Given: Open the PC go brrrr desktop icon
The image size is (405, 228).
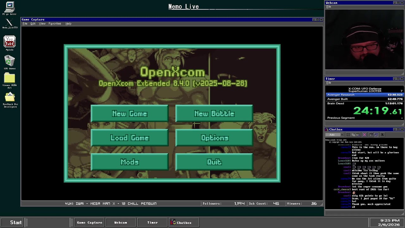Looking at the screenshot, I should pyautogui.click(x=9, y=9).
